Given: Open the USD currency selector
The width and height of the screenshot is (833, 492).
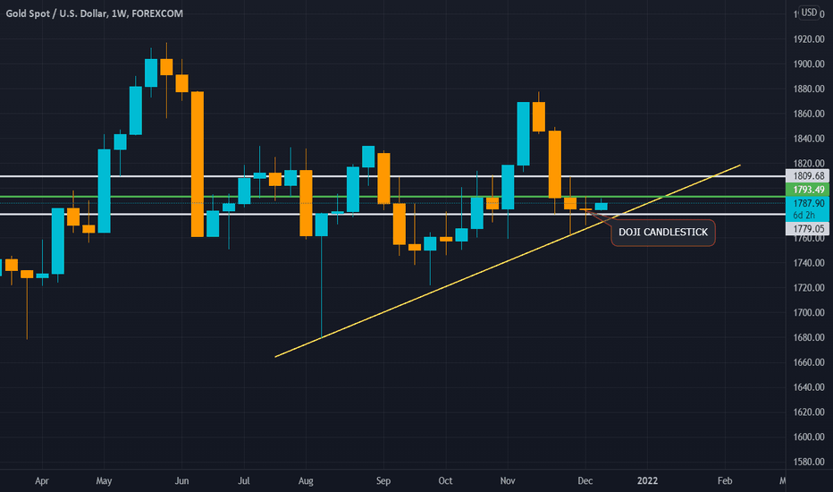Looking at the screenshot, I should [809, 13].
